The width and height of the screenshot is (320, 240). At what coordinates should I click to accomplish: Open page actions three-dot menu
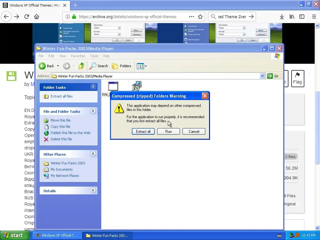coord(192,17)
